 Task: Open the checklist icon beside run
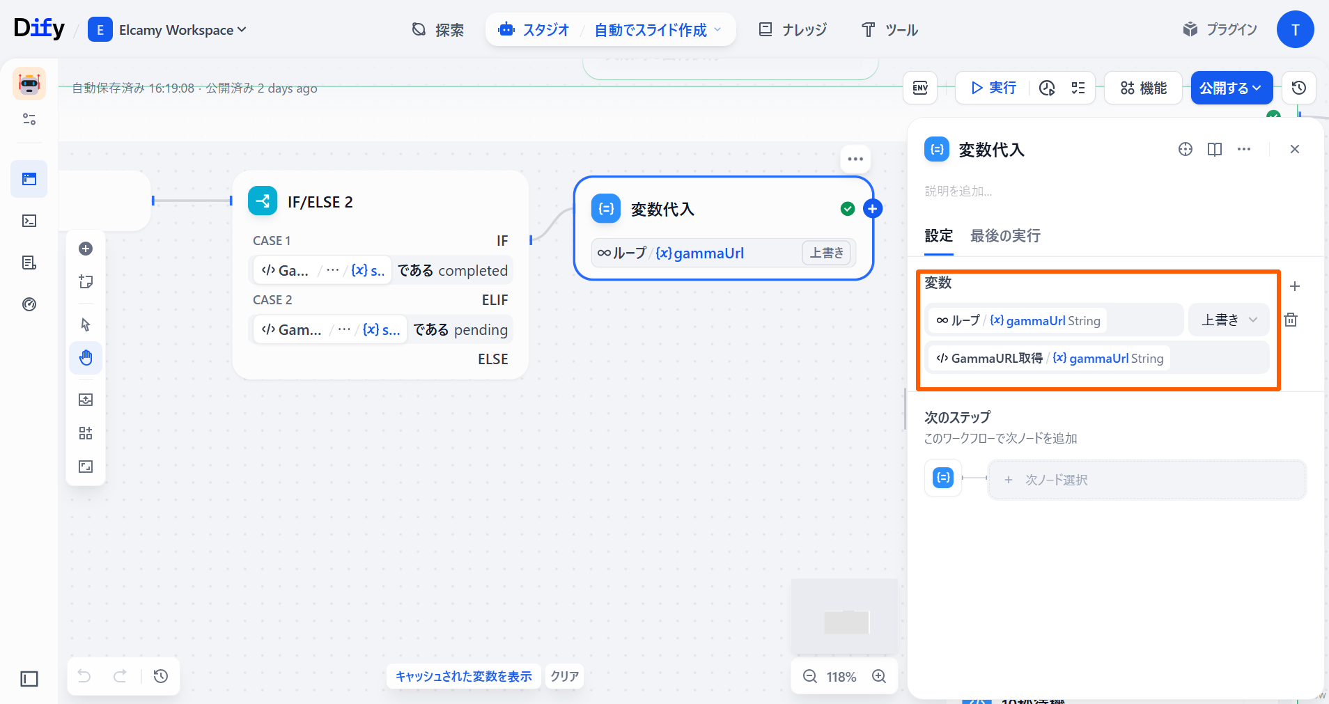click(1078, 88)
